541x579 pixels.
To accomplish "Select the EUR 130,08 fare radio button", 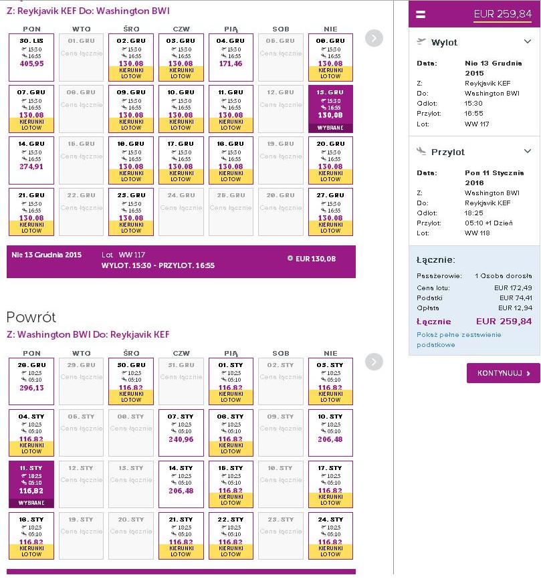I will click(x=290, y=259).
